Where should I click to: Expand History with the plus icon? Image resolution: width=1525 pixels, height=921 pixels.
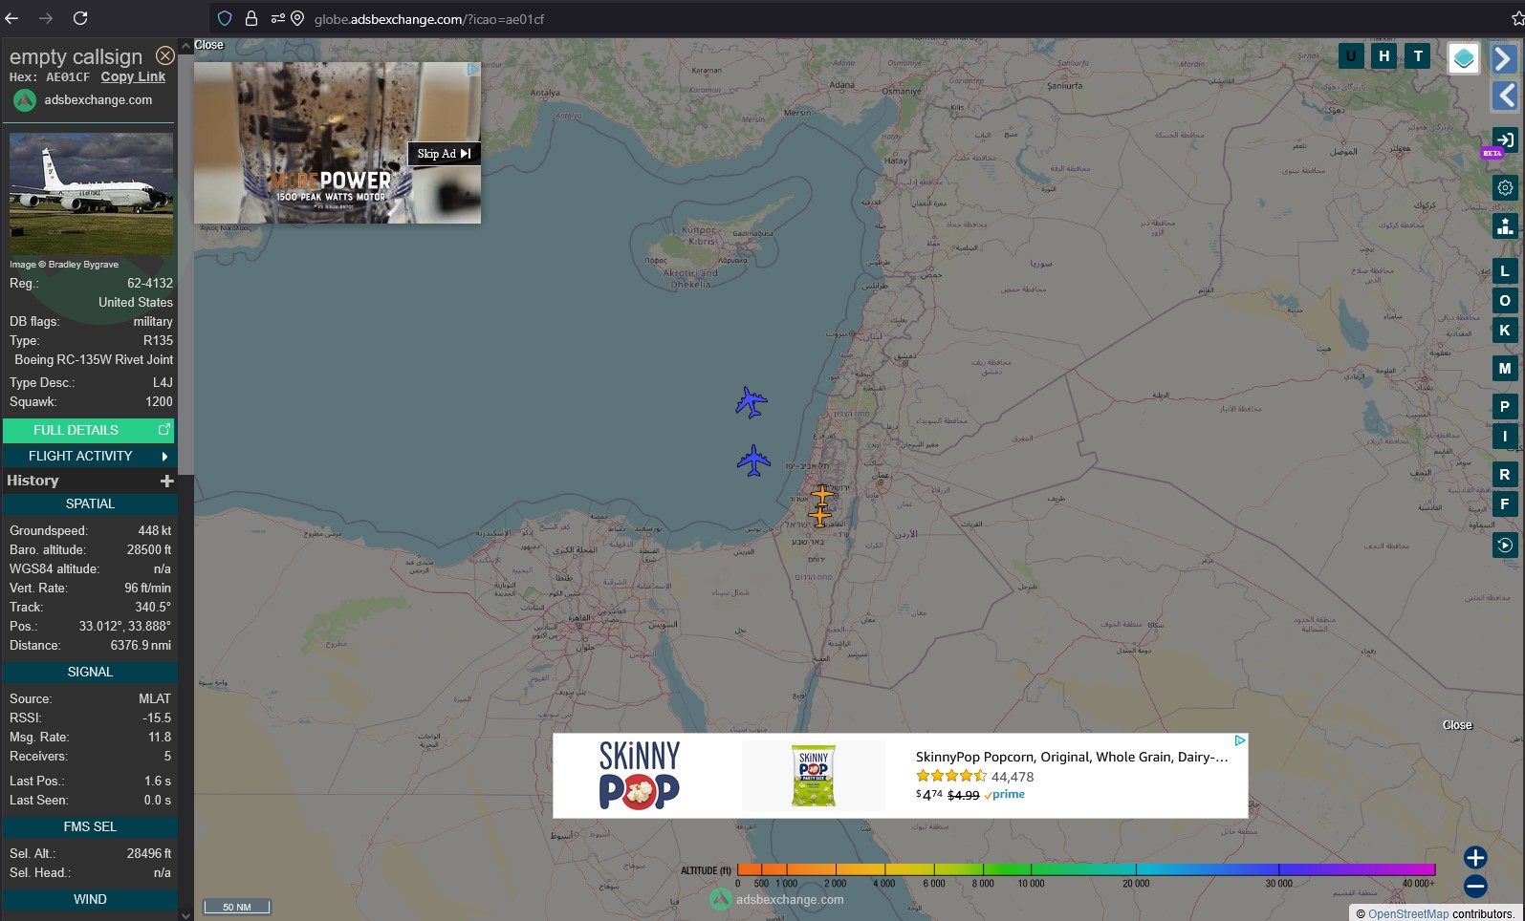pos(166,481)
